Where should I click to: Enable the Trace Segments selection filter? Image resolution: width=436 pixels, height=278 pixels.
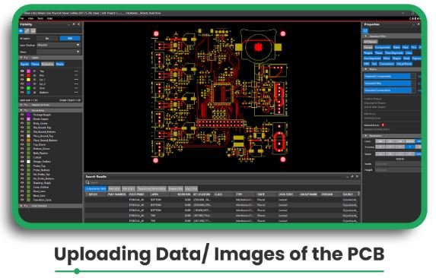point(394,52)
